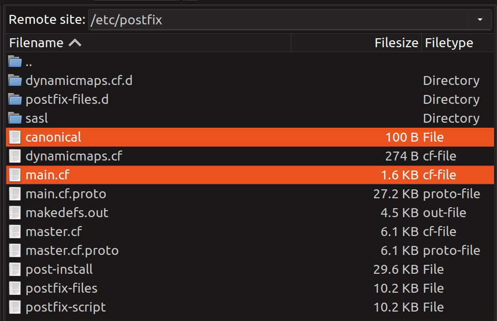Edit the Remote site path field
Screen dimensions: 497x321
click(x=278, y=19)
